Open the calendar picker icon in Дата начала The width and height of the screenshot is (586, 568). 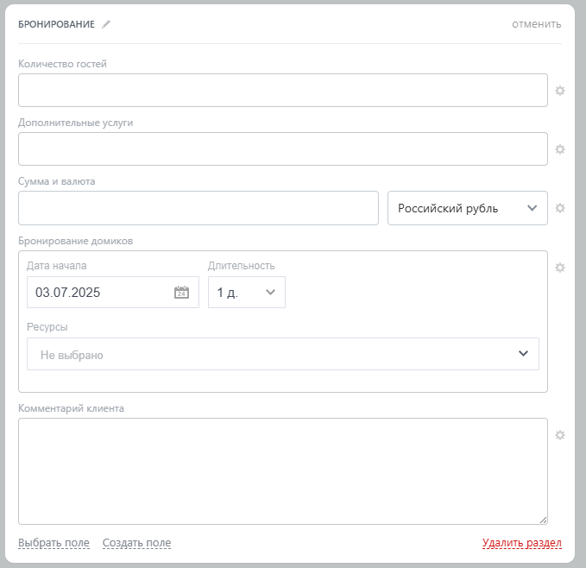[181, 293]
